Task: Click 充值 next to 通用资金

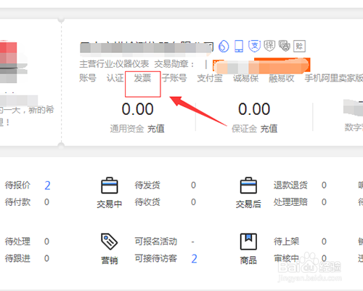Action: pos(156,129)
